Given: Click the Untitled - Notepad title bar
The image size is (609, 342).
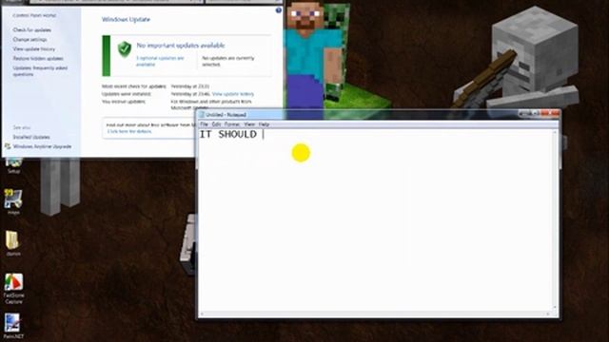Looking at the screenshot, I should pyautogui.click(x=358, y=114).
